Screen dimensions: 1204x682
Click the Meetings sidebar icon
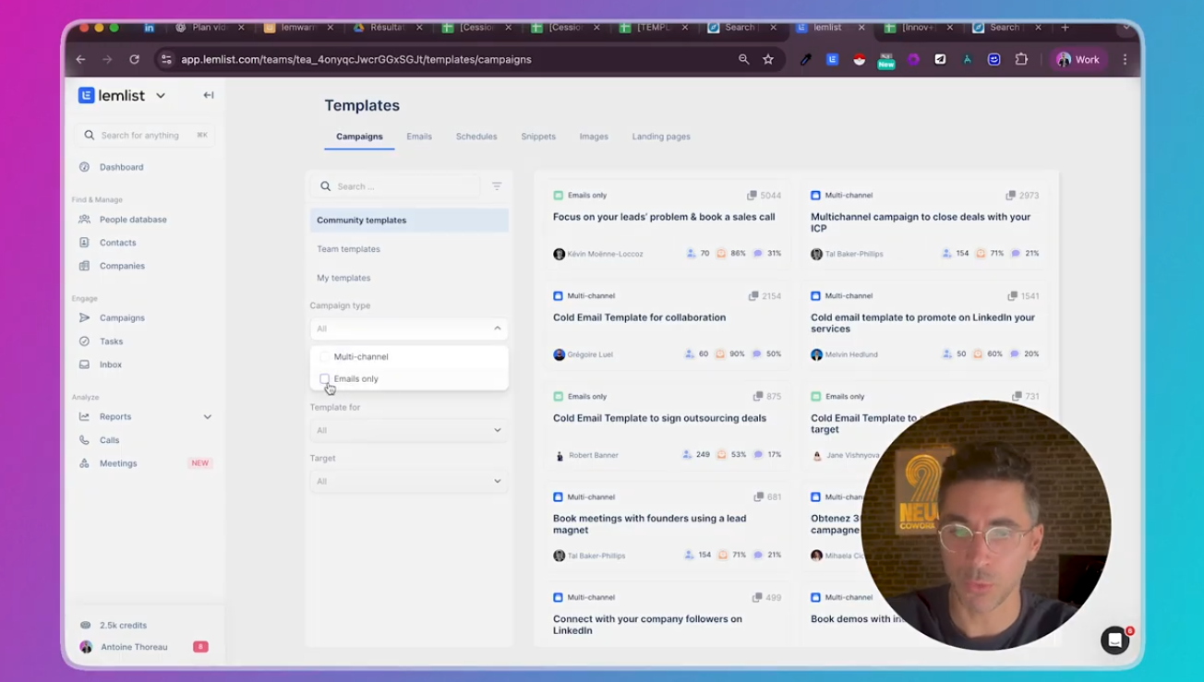pyautogui.click(x=85, y=463)
